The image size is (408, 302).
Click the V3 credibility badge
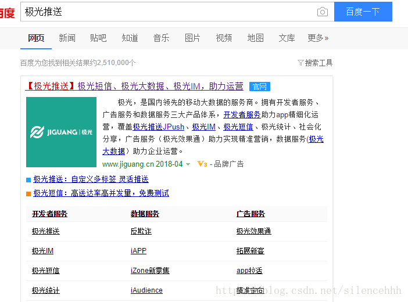pos(202,164)
